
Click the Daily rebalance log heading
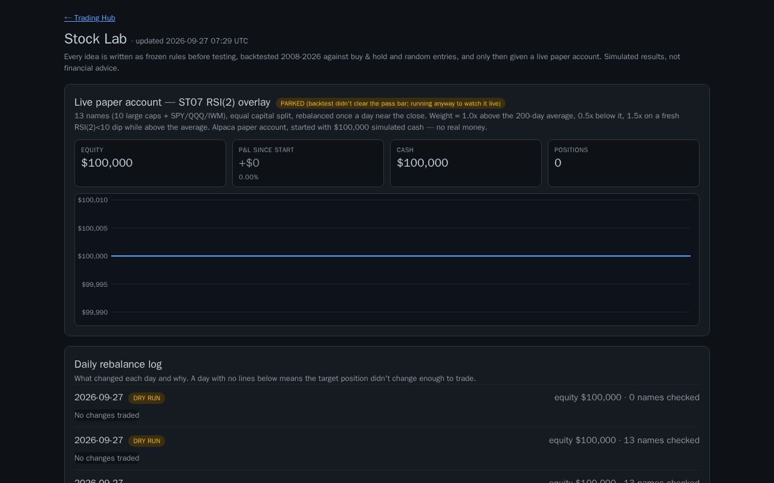pyautogui.click(x=118, y=364)
